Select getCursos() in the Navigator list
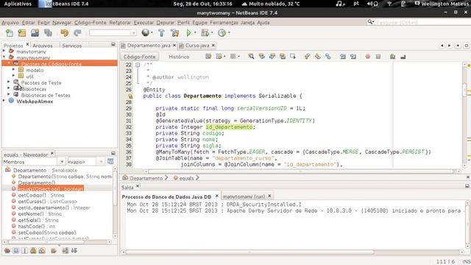471x265 pixels. coord(47,201)
